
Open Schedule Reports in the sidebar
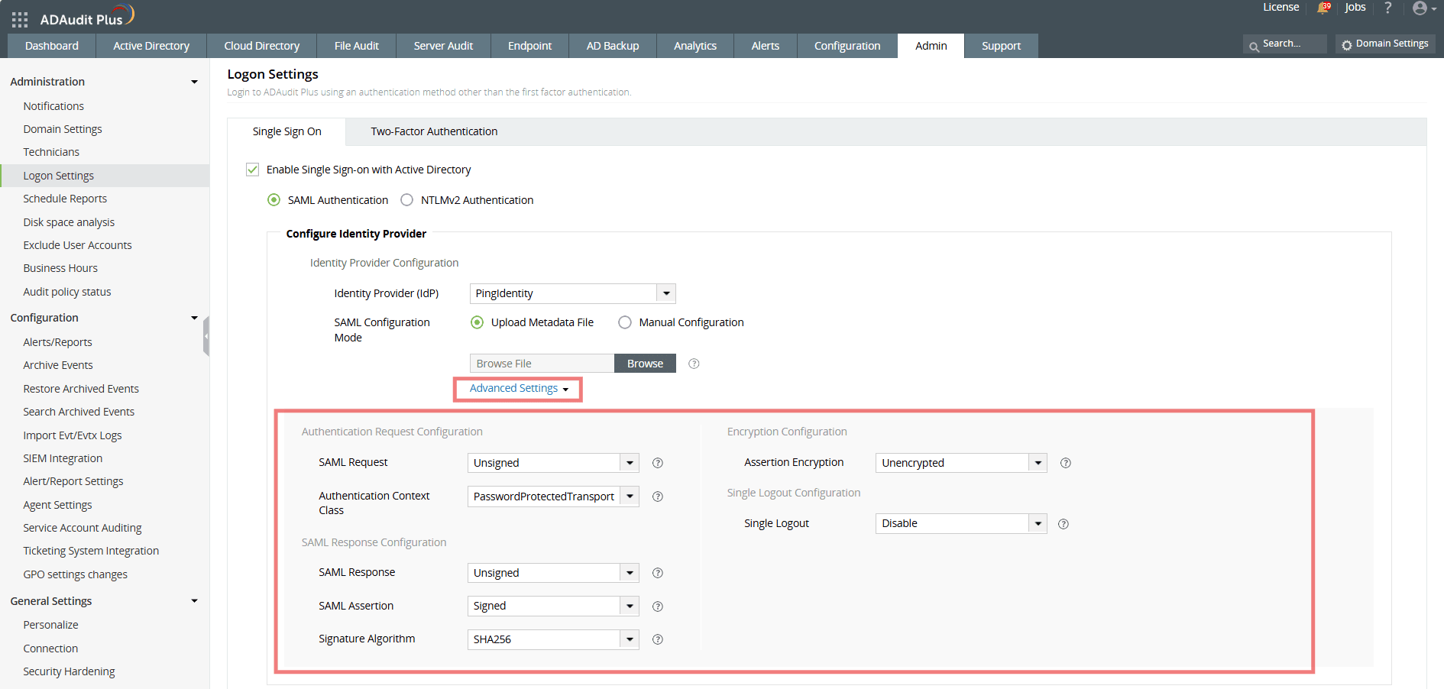pos(65,198)
